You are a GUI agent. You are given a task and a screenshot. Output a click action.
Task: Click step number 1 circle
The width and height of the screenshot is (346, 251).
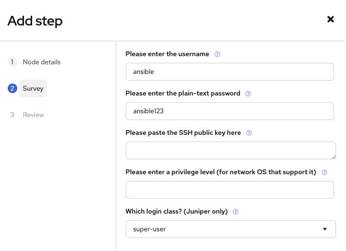coord(12,62)
